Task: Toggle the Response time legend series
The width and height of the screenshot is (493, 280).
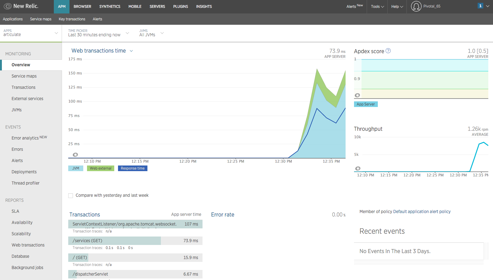Action: point(133,168)
